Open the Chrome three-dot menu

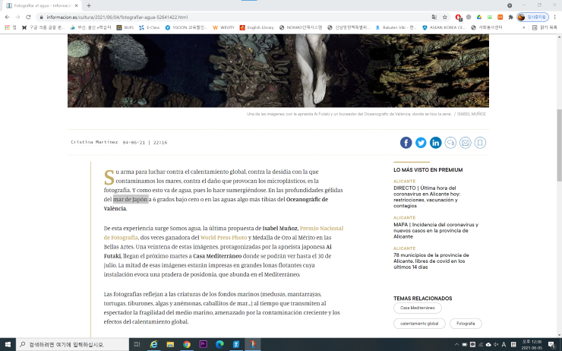click(x=554, y=16)
